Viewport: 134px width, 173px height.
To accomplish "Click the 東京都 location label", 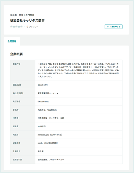I will click(13, 15).
